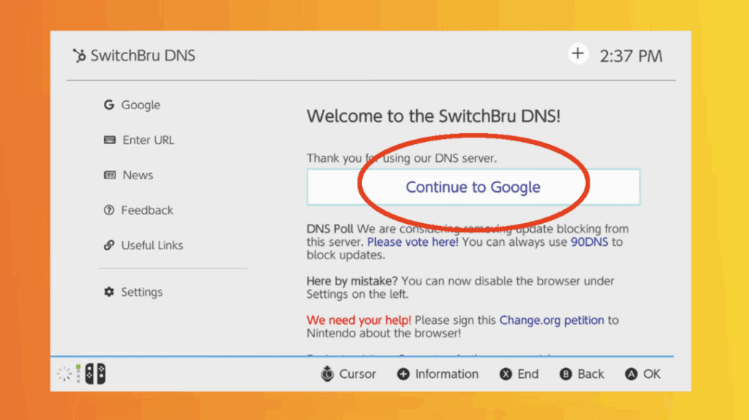This screenshot has width=749, height=420.
Task: Click the X button End icon
Action: pyautogui.click(x=506, y=374)
